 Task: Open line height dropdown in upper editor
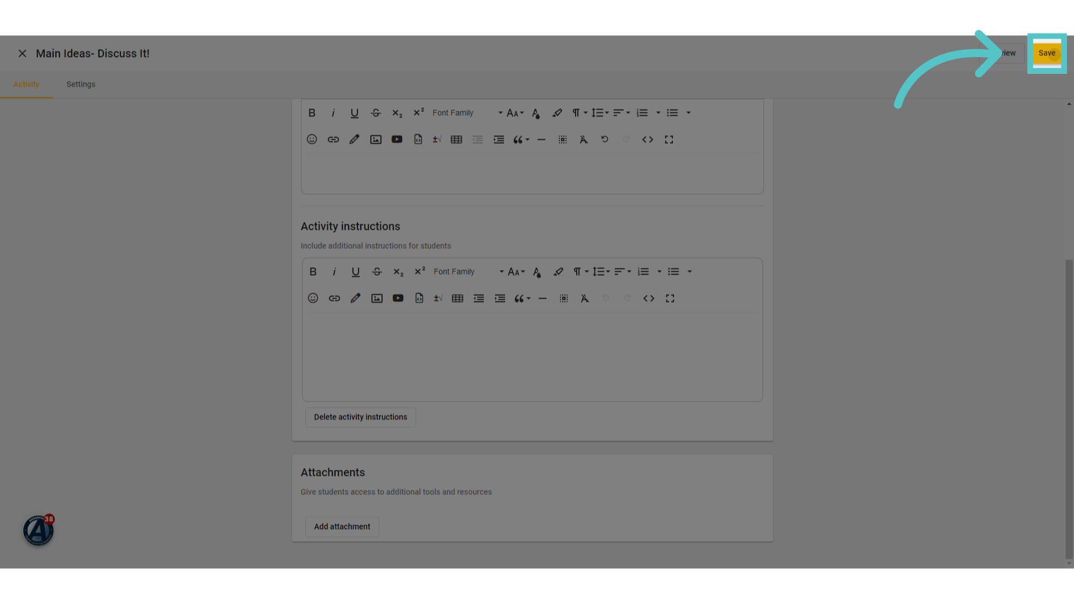[x=600, y=113]
